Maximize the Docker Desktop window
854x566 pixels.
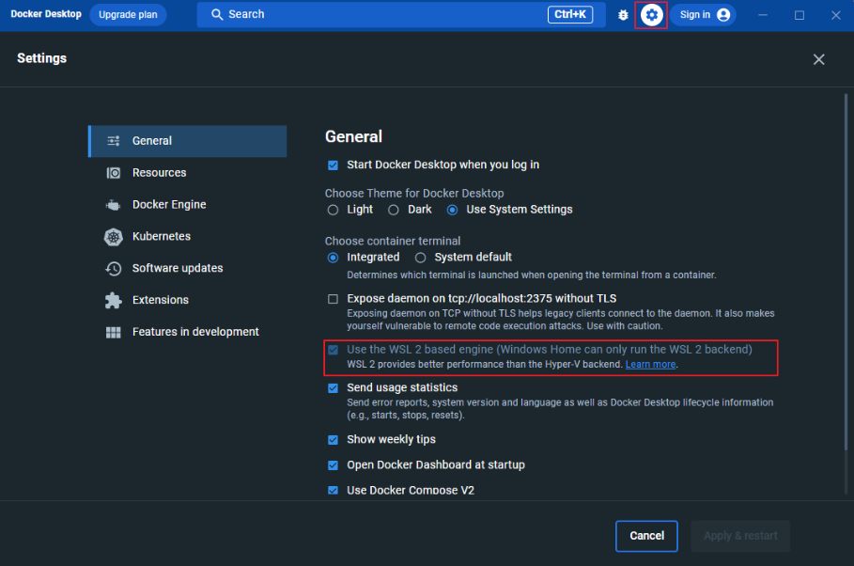pyautogui.click(x=799, y=15)
